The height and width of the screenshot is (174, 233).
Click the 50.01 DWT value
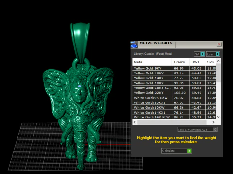197,78
